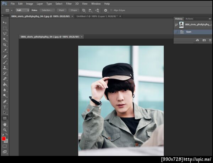Click the history snapshot thumbnail
This screenshot has width=213, height=163.
[181, 25]
